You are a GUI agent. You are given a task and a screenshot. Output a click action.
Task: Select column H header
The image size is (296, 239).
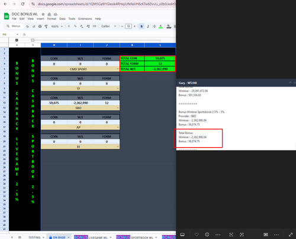[x=54, y=45]
